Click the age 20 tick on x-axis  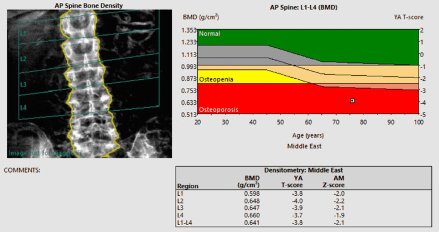click(x=198, y=122)
